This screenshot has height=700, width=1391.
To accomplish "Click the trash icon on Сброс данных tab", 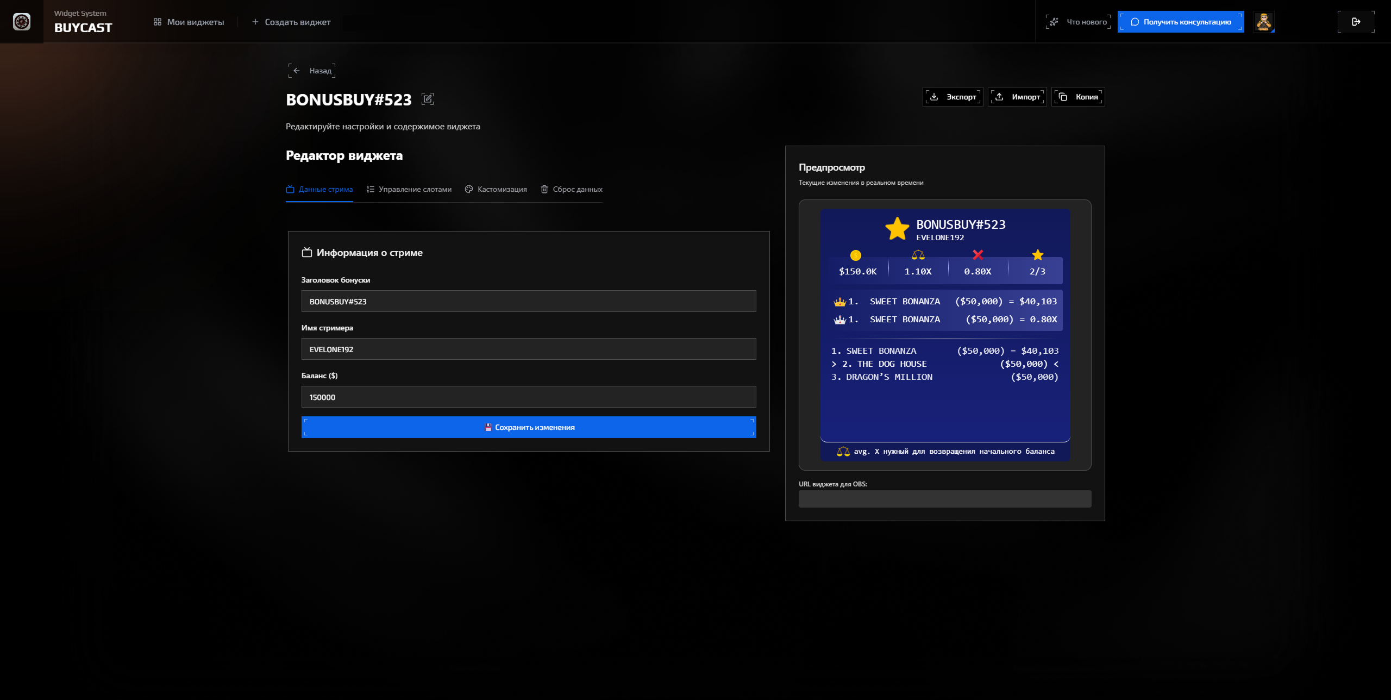I will (544, 189).
